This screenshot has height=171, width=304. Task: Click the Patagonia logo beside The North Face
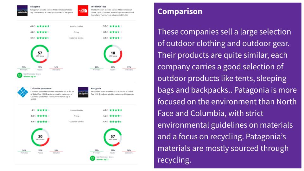pos(22,11)
